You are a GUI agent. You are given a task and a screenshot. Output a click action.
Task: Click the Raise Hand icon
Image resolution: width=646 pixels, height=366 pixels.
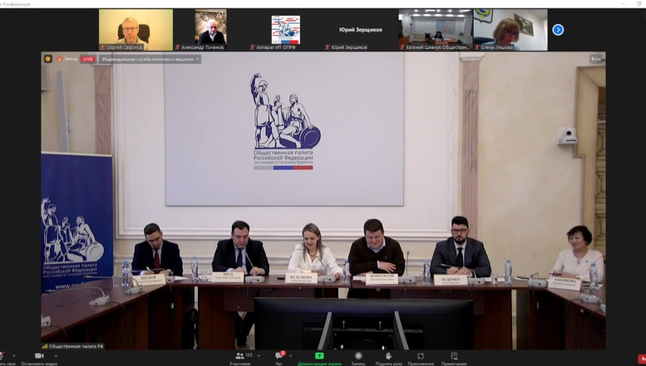388,356
